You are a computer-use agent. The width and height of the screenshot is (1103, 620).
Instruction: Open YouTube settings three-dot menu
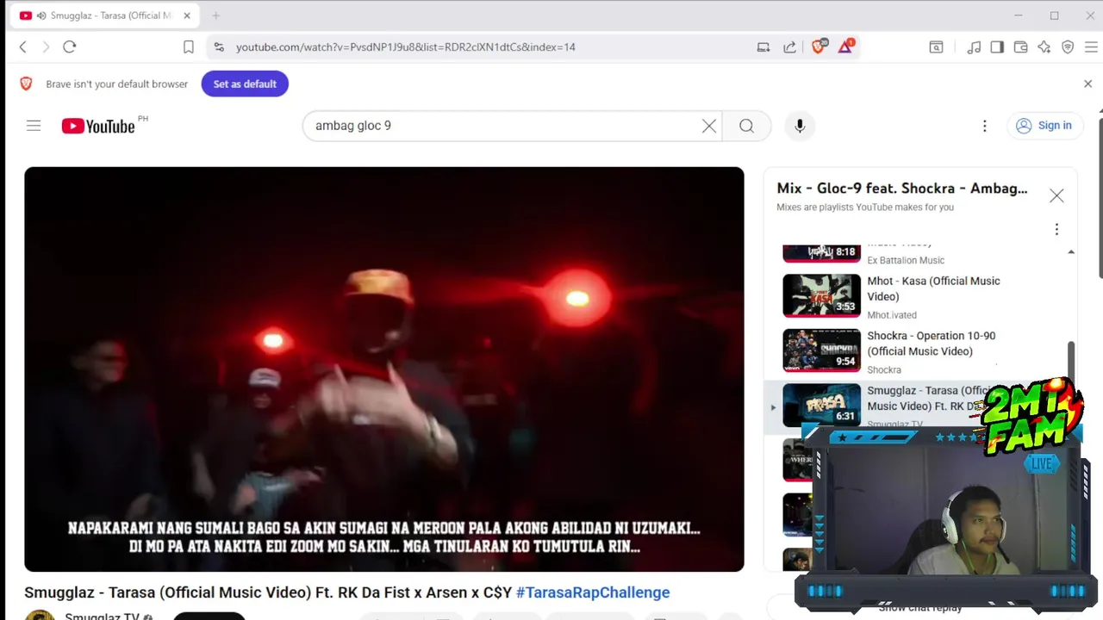[x=984, y=126]
